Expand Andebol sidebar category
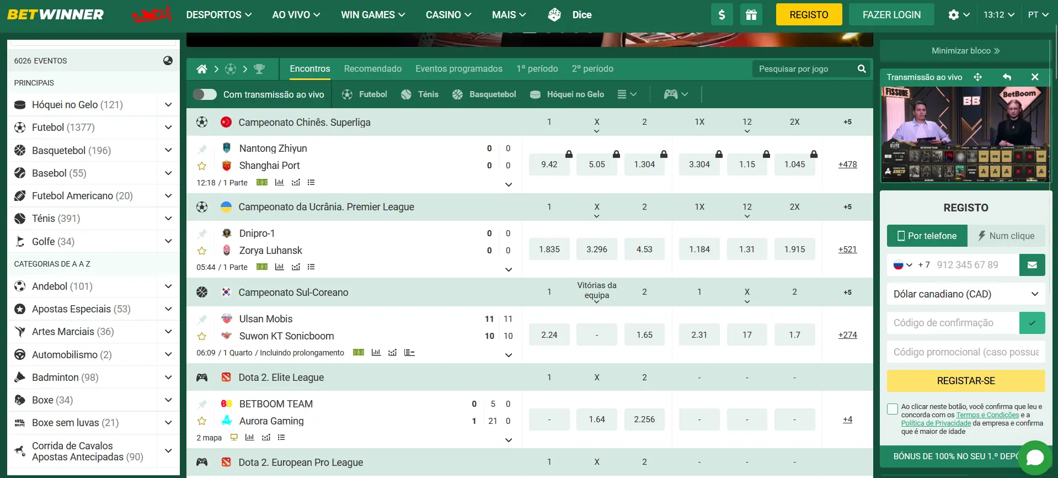 tap(168, 286)
